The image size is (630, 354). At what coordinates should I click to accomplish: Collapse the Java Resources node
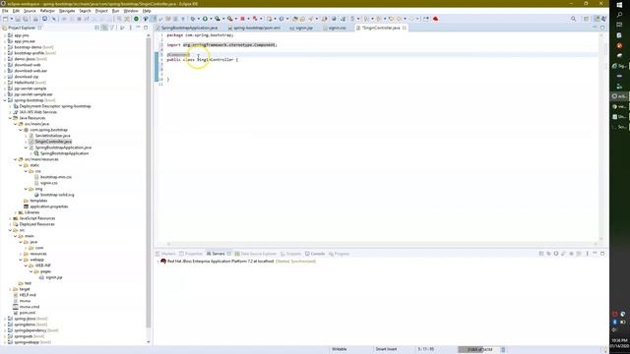[10, 118]
